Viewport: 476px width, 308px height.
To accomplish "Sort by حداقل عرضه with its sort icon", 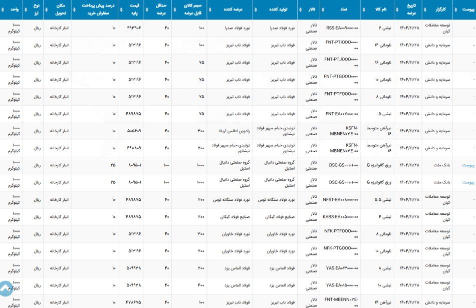I will tap(147, 10).
